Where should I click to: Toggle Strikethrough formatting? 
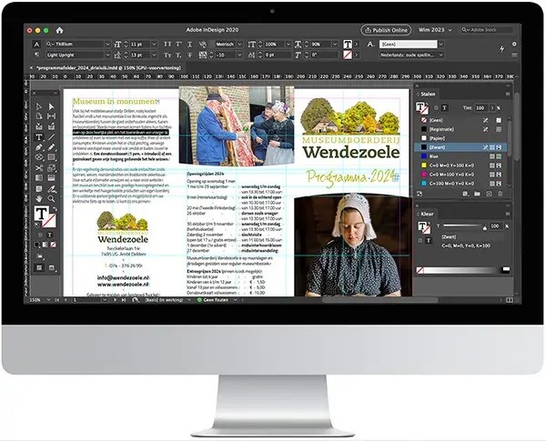[190, 55]
